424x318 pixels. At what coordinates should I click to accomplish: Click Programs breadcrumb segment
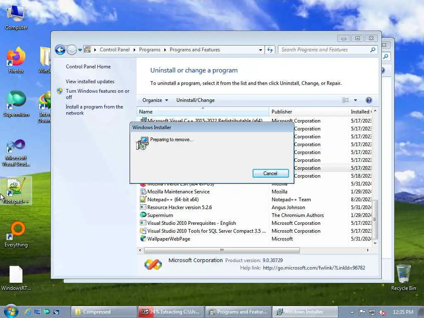(x=149, y=50)
